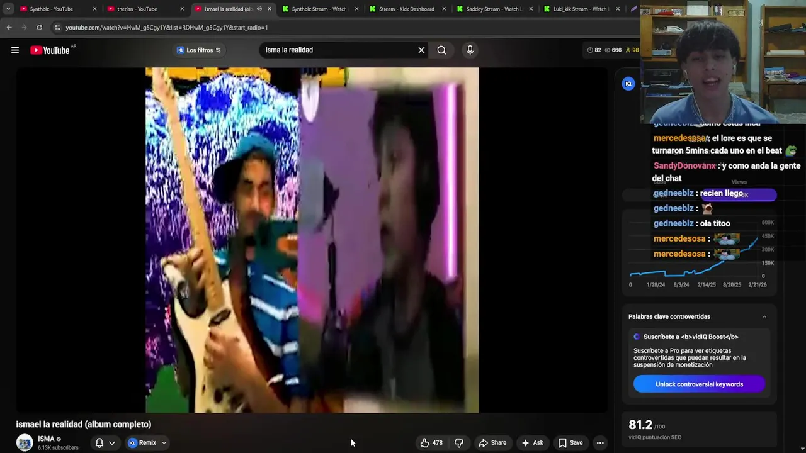
Task: Open the YouTube hamburger guide menu
Action: [x=15, y=50]
